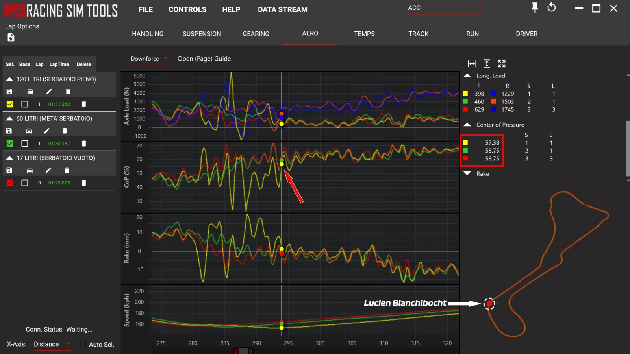Expand the chart to fullscreen view
This screenshot has width=630, height=354.
click(502, 63)
